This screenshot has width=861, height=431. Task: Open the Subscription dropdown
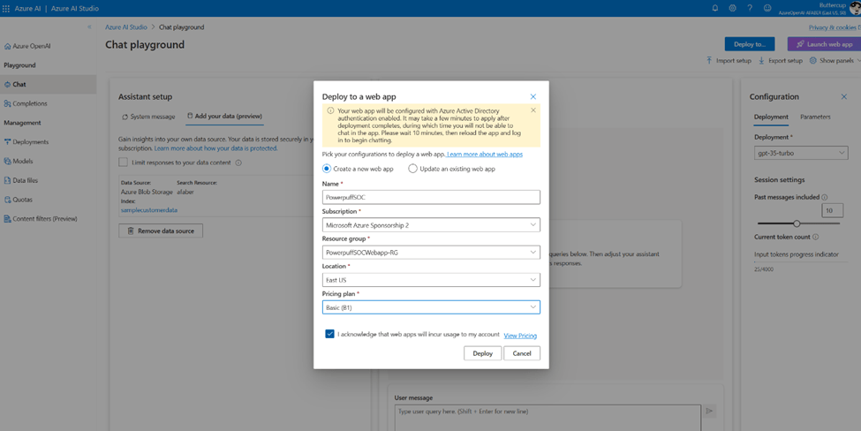[x=431, y=225]
